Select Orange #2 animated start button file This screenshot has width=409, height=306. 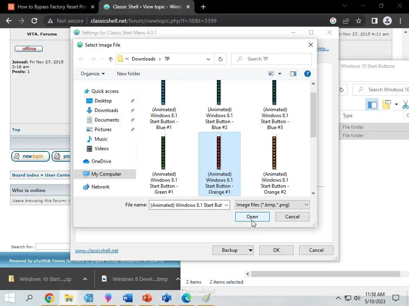click(x=275, y=164)
